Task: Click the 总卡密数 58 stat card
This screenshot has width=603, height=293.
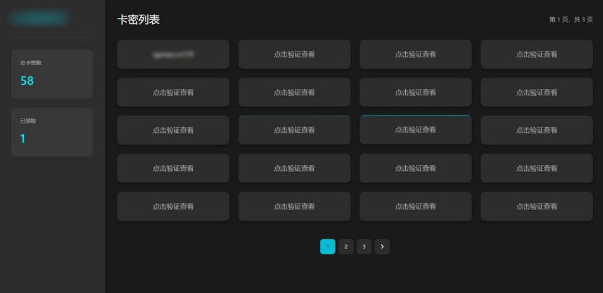Action: (52, 74)
